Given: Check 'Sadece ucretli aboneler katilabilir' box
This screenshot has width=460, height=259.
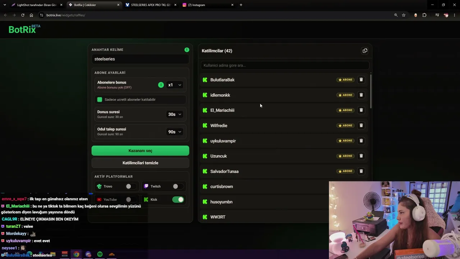Looking at the screenshot, I should point(100,100).
